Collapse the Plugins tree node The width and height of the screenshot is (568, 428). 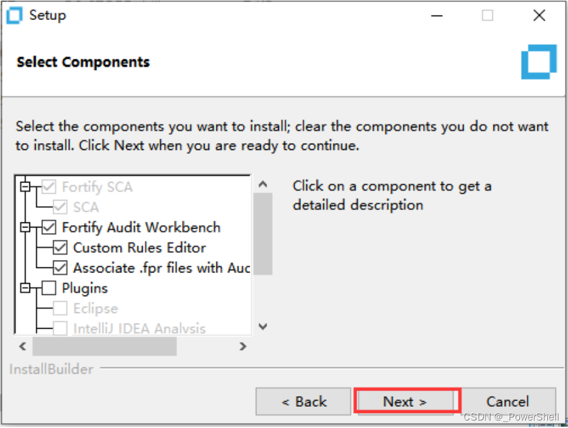[26, 288]
